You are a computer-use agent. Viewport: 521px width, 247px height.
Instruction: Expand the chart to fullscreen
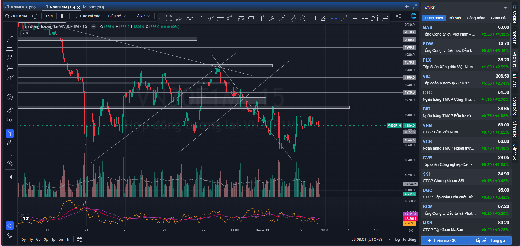pyautogui.click(x=415, y=7)
